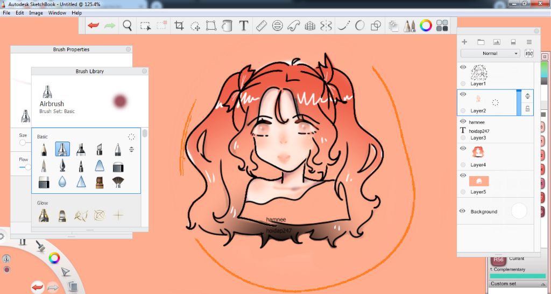This screenshot has width=551, height=294.
Task: Choose the Crop tool
Action: pyautogui.click(x=179, y=26)
